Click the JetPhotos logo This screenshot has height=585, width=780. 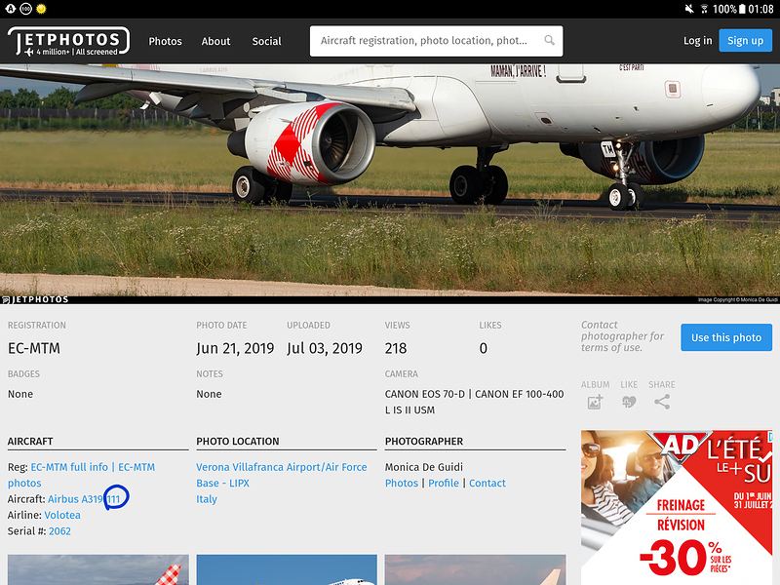[x=68, y=41]
